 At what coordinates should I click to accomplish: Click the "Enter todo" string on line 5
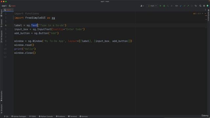coord(74,29)
